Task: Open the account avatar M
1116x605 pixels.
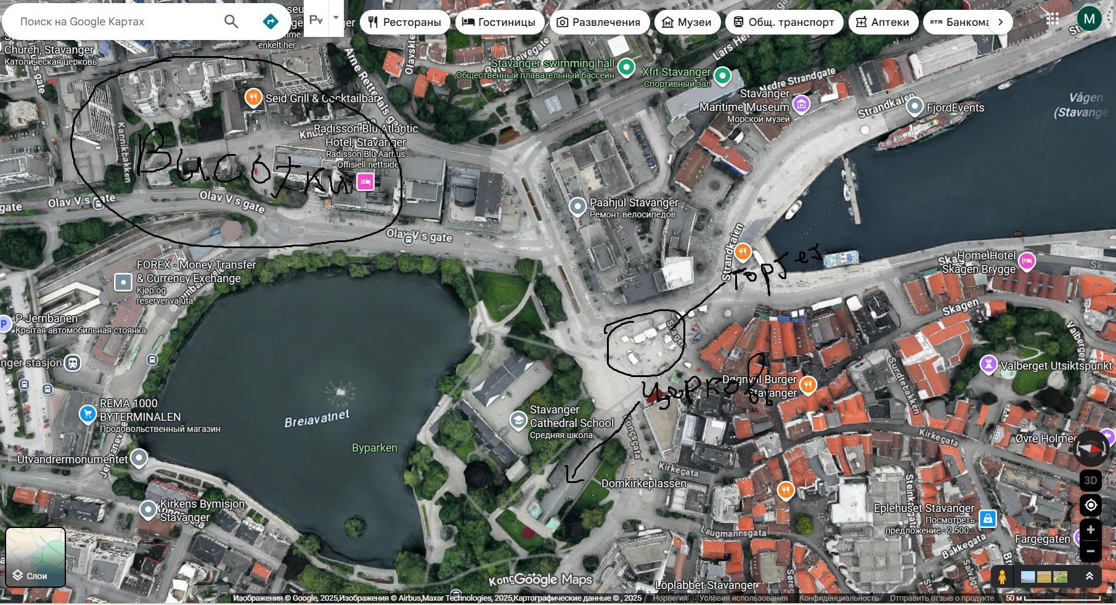Action: click(1089, 19)
